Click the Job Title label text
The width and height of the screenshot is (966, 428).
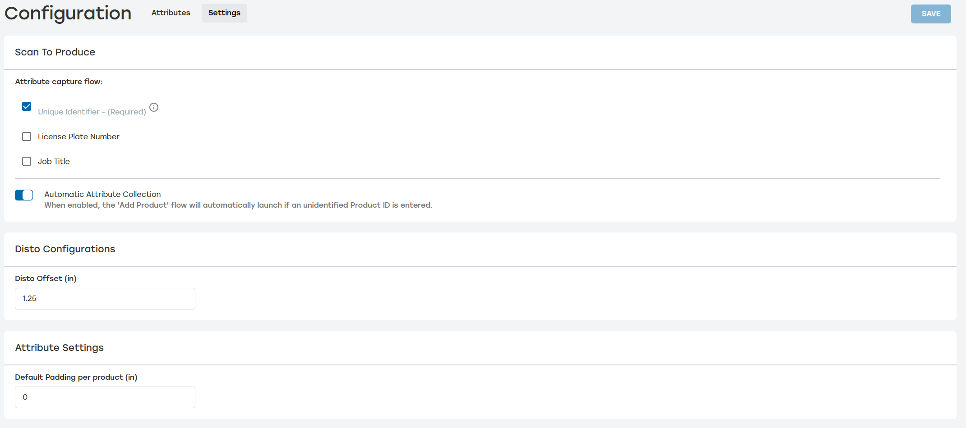point(53,161)
